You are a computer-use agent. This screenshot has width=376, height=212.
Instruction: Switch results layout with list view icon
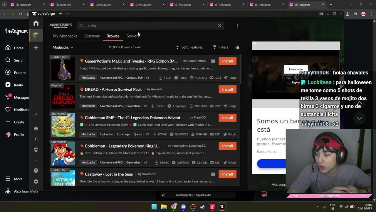237,47
